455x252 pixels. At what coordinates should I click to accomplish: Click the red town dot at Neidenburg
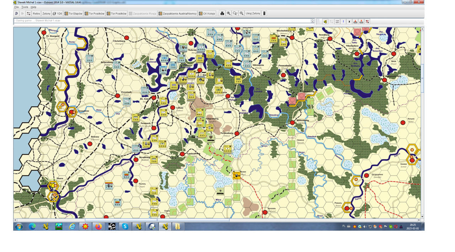(x=237, y=134)
